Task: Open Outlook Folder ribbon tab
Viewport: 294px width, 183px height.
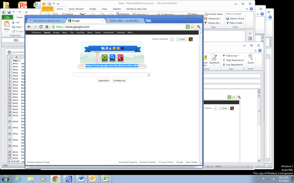Action: (x=93, y=9)
